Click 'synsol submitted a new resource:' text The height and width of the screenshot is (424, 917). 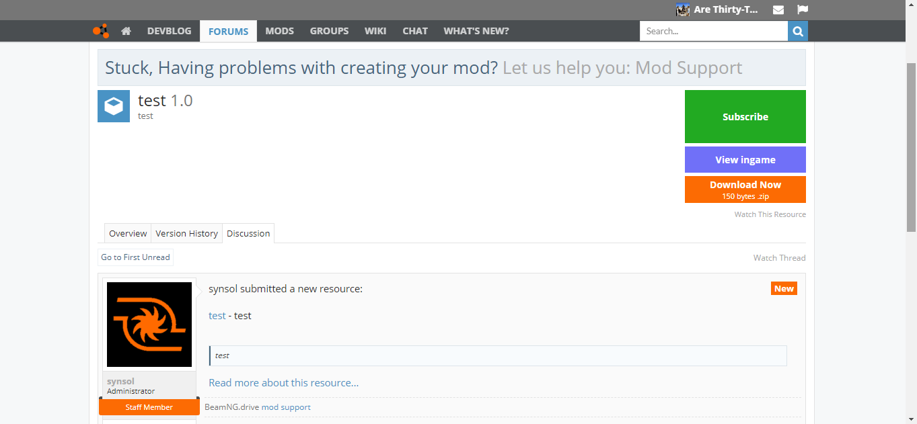[285, 289]
